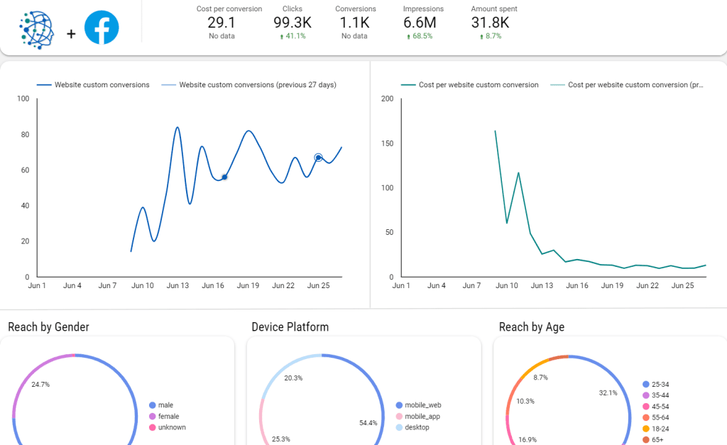
Task: Click the mobile_app legend dot
Action: [399, 417]
